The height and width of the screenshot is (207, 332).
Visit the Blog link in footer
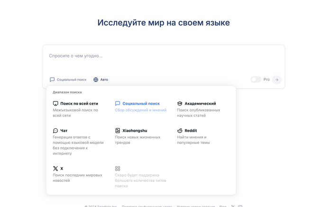(x=222, y=206)
